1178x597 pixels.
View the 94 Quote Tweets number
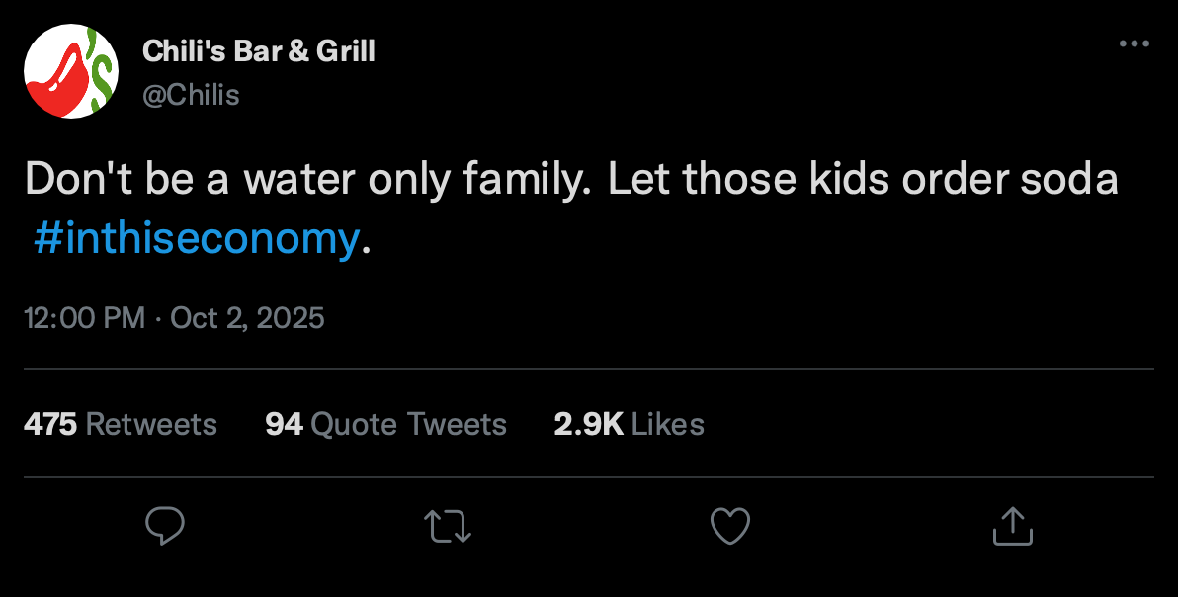pos(283,424)
